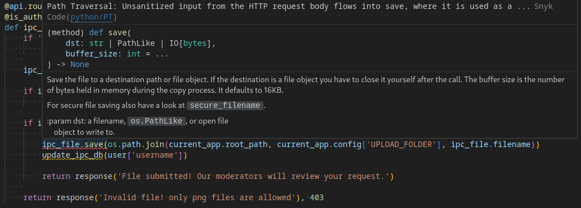Click the def keyword of ipc function
This screenshot has height=208, width=581.
tap(12, 27)
